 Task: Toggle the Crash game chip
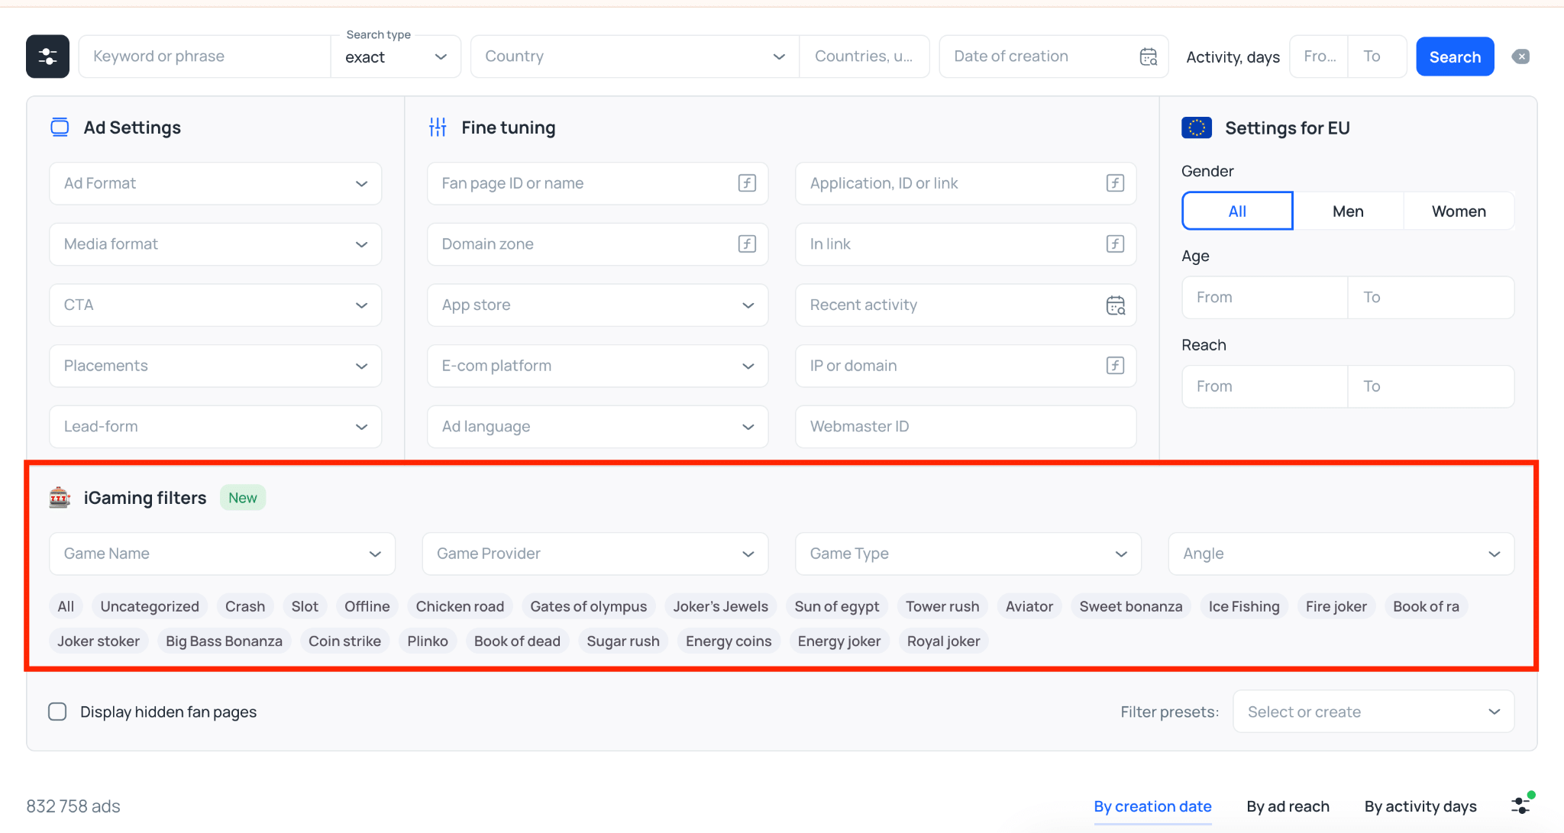(245, 606)
